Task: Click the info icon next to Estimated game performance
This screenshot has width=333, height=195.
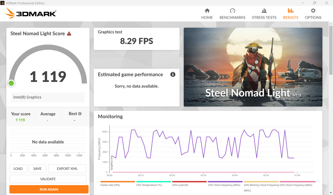Action: [173, 74]
